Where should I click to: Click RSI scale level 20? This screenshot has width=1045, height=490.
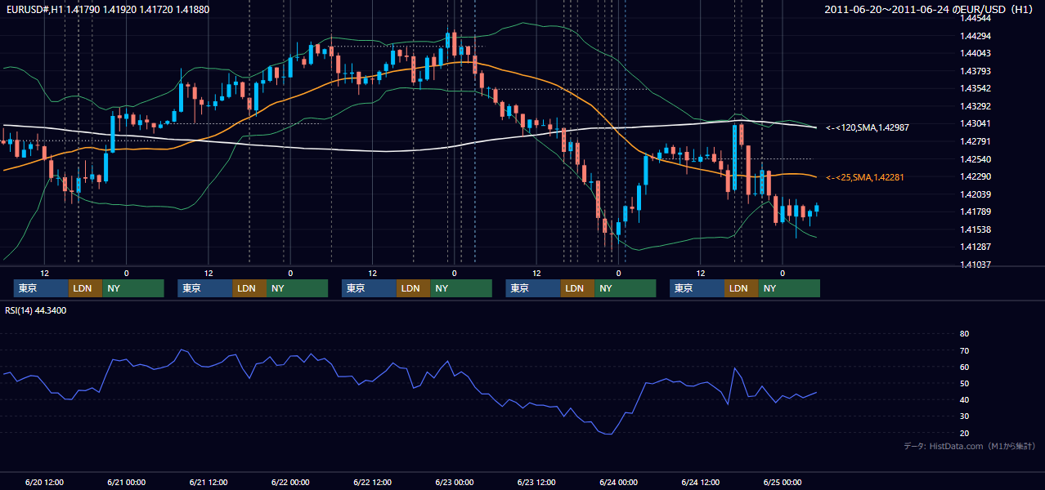coord(964,433)
